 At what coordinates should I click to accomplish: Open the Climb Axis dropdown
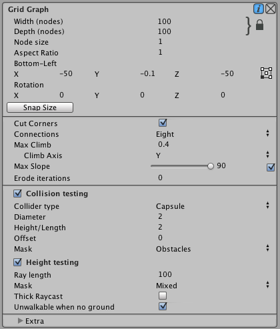213,155
